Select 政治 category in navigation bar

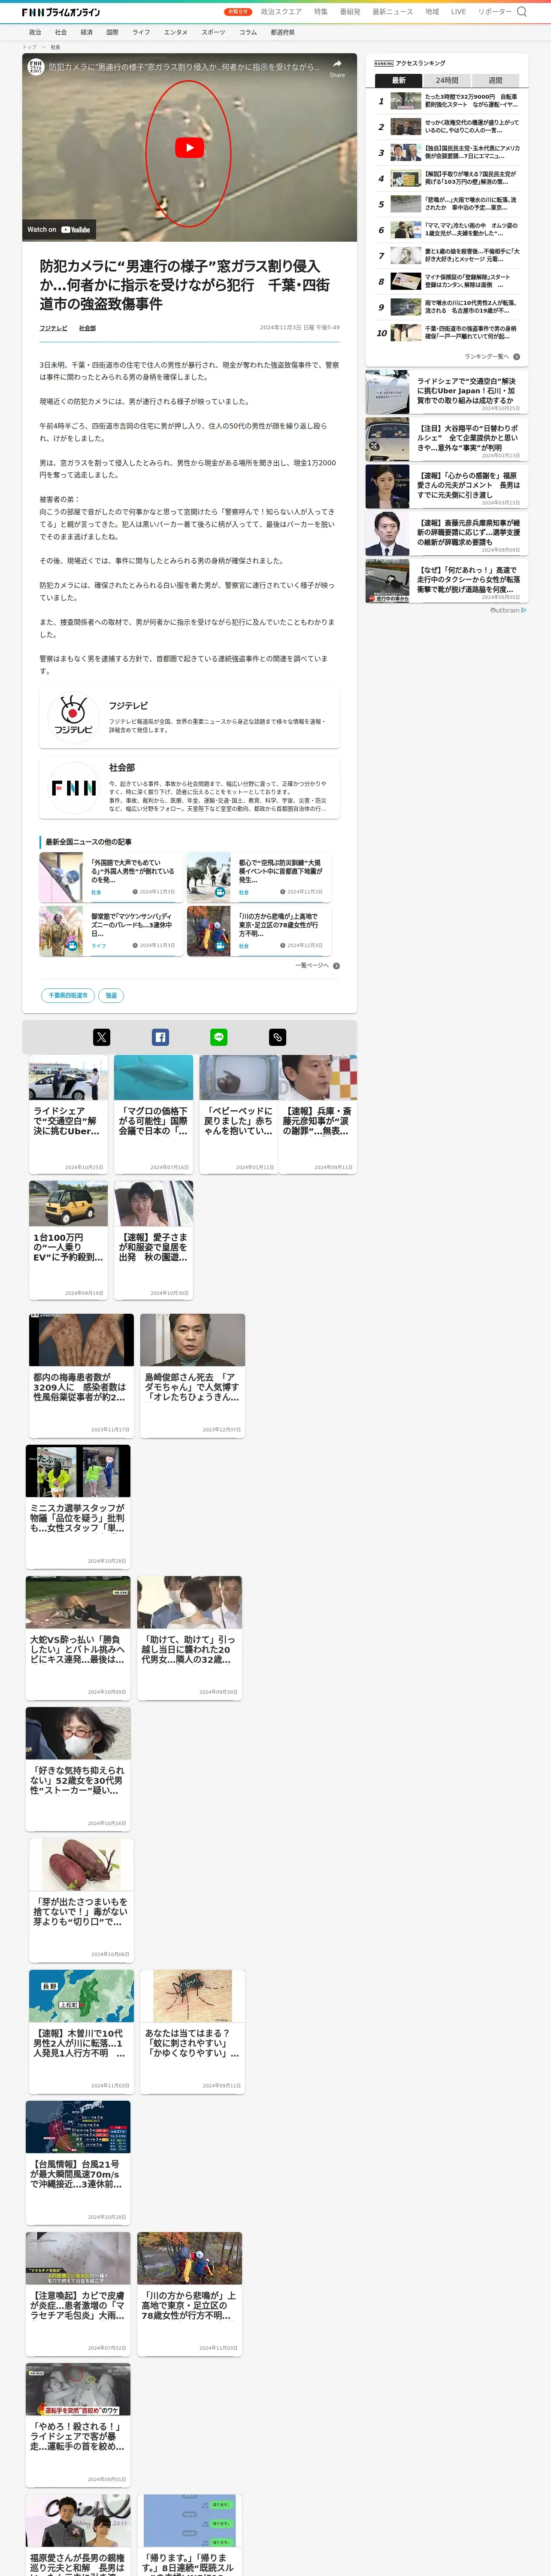pyautogui.click(x=35, y=32)
